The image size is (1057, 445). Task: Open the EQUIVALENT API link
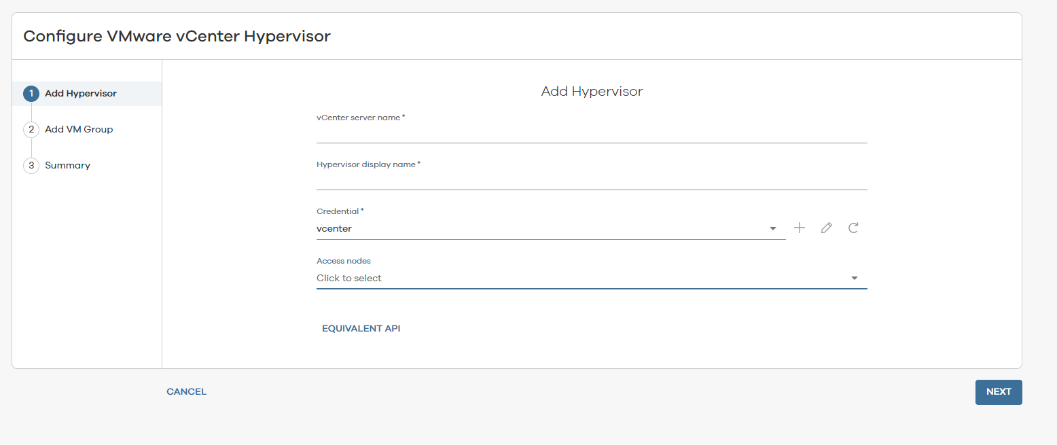pyautogui.click(x=361, y=329)
